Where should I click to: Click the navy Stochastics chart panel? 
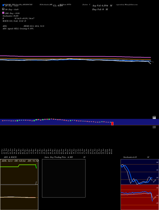pyautogui.click(x=140, y=172)
